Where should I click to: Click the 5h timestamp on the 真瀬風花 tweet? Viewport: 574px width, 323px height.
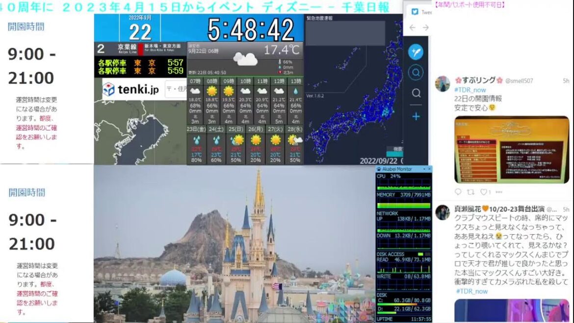coord(566,209)
